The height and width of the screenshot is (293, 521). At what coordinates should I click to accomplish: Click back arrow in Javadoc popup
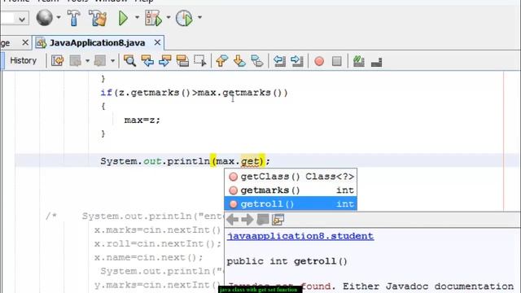coord(232,220)
